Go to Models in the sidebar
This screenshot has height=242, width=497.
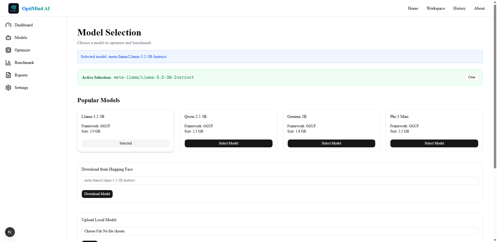click(x=21, y=38)
